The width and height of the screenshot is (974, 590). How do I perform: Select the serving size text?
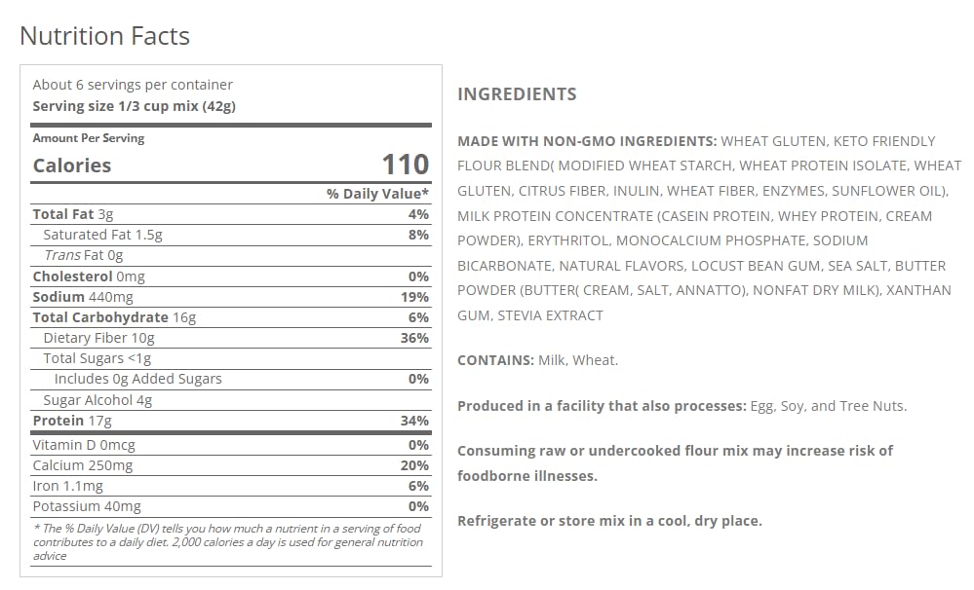pyautogui.click(x=134, y=106)
